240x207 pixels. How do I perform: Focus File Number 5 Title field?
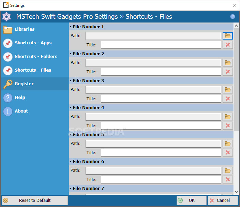pyautogui.click(x=161, y=153)
